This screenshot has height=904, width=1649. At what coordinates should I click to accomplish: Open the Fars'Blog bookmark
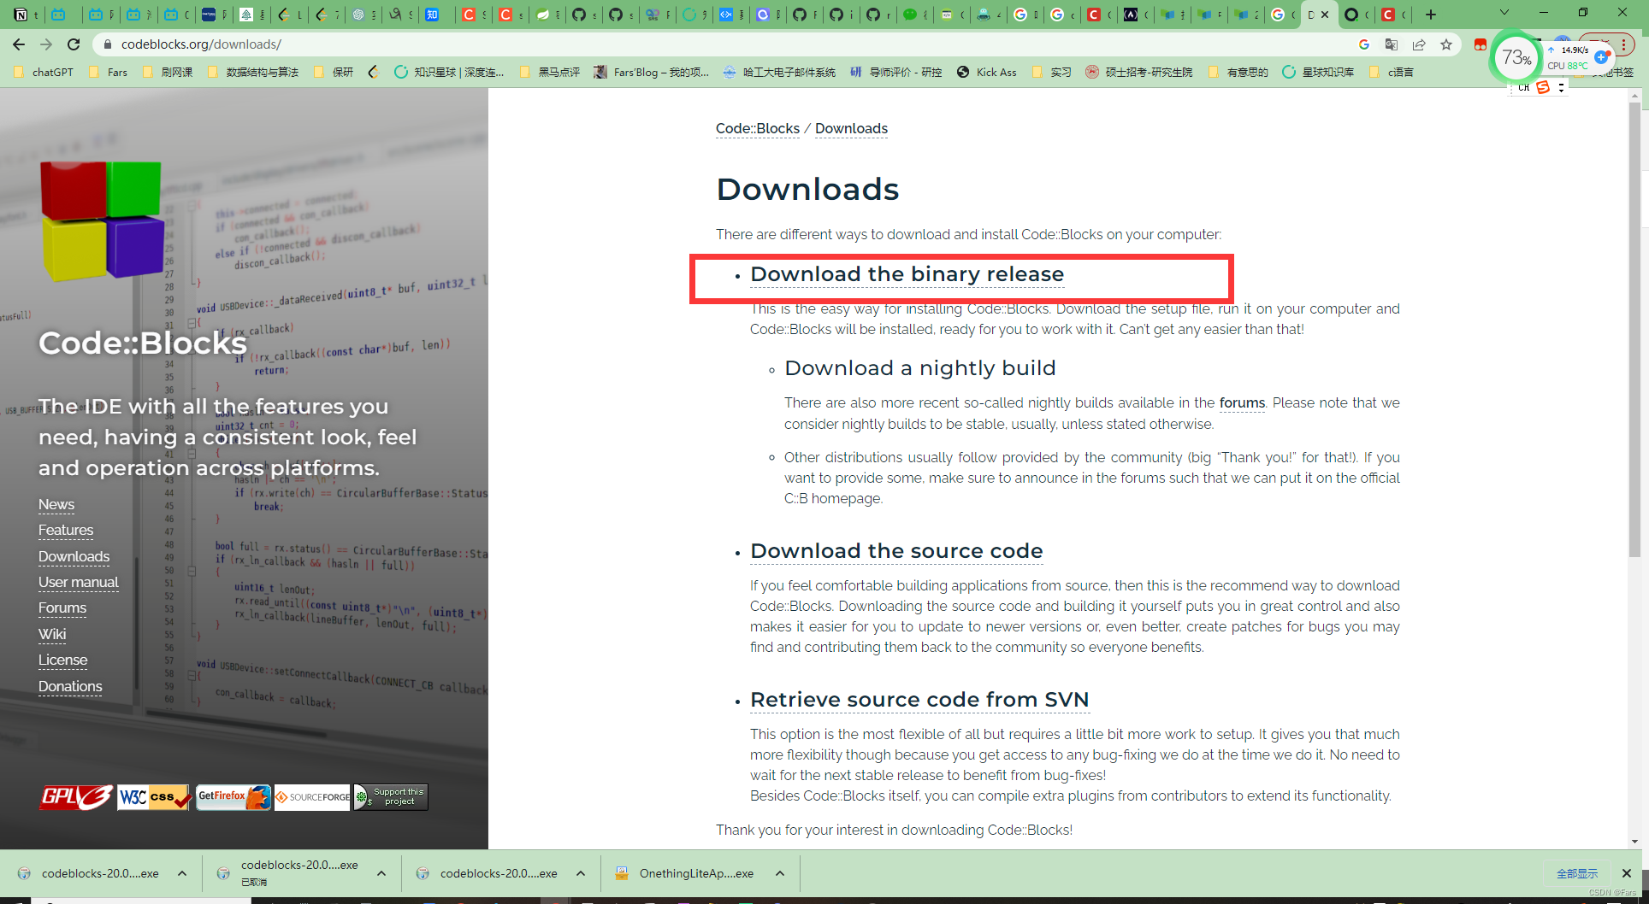(652, 72)
